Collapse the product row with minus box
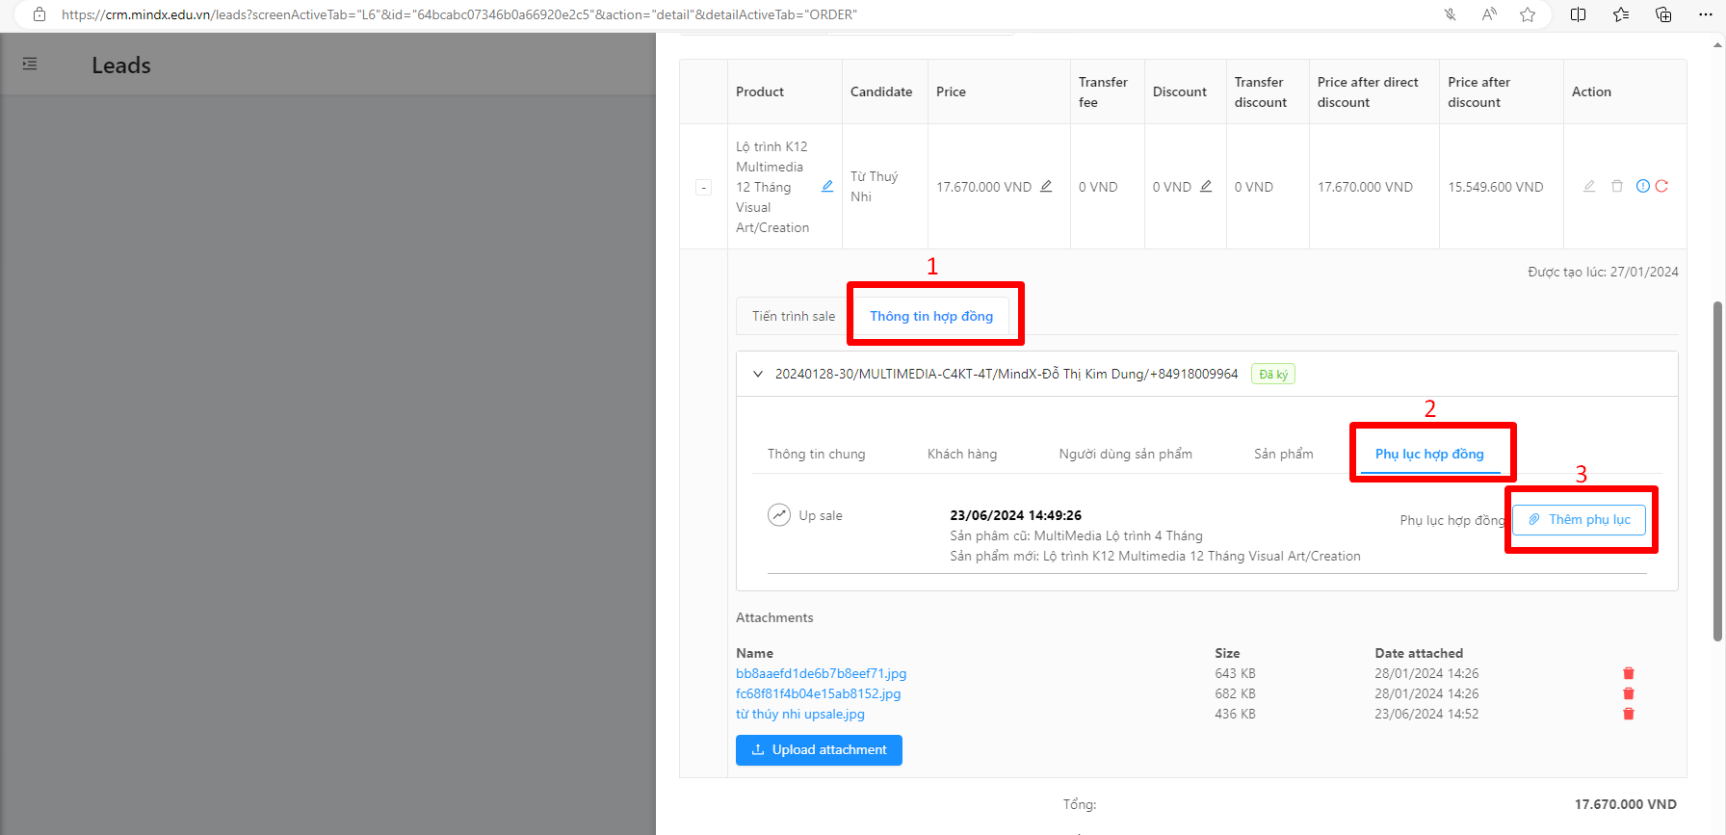The image size is (1726, 835). tap(704, 188)
